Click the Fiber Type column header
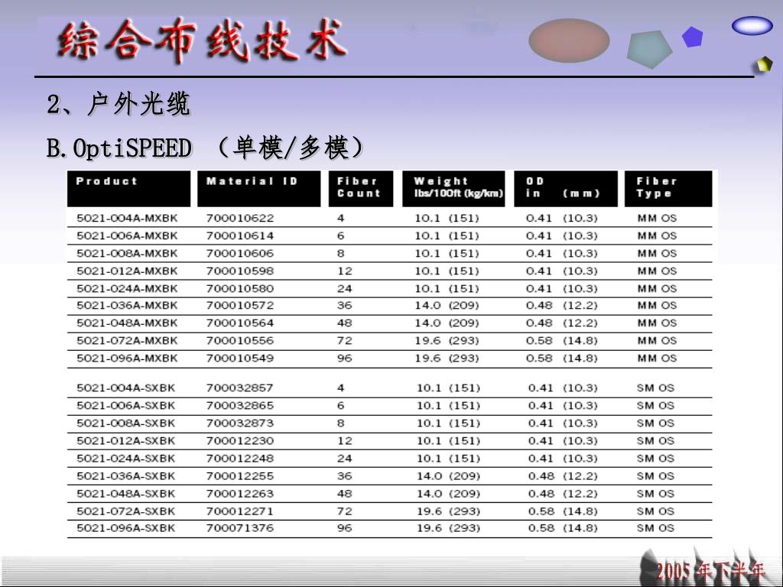Image resolution: width=783 pixels, height=587 pixels. 668,189
